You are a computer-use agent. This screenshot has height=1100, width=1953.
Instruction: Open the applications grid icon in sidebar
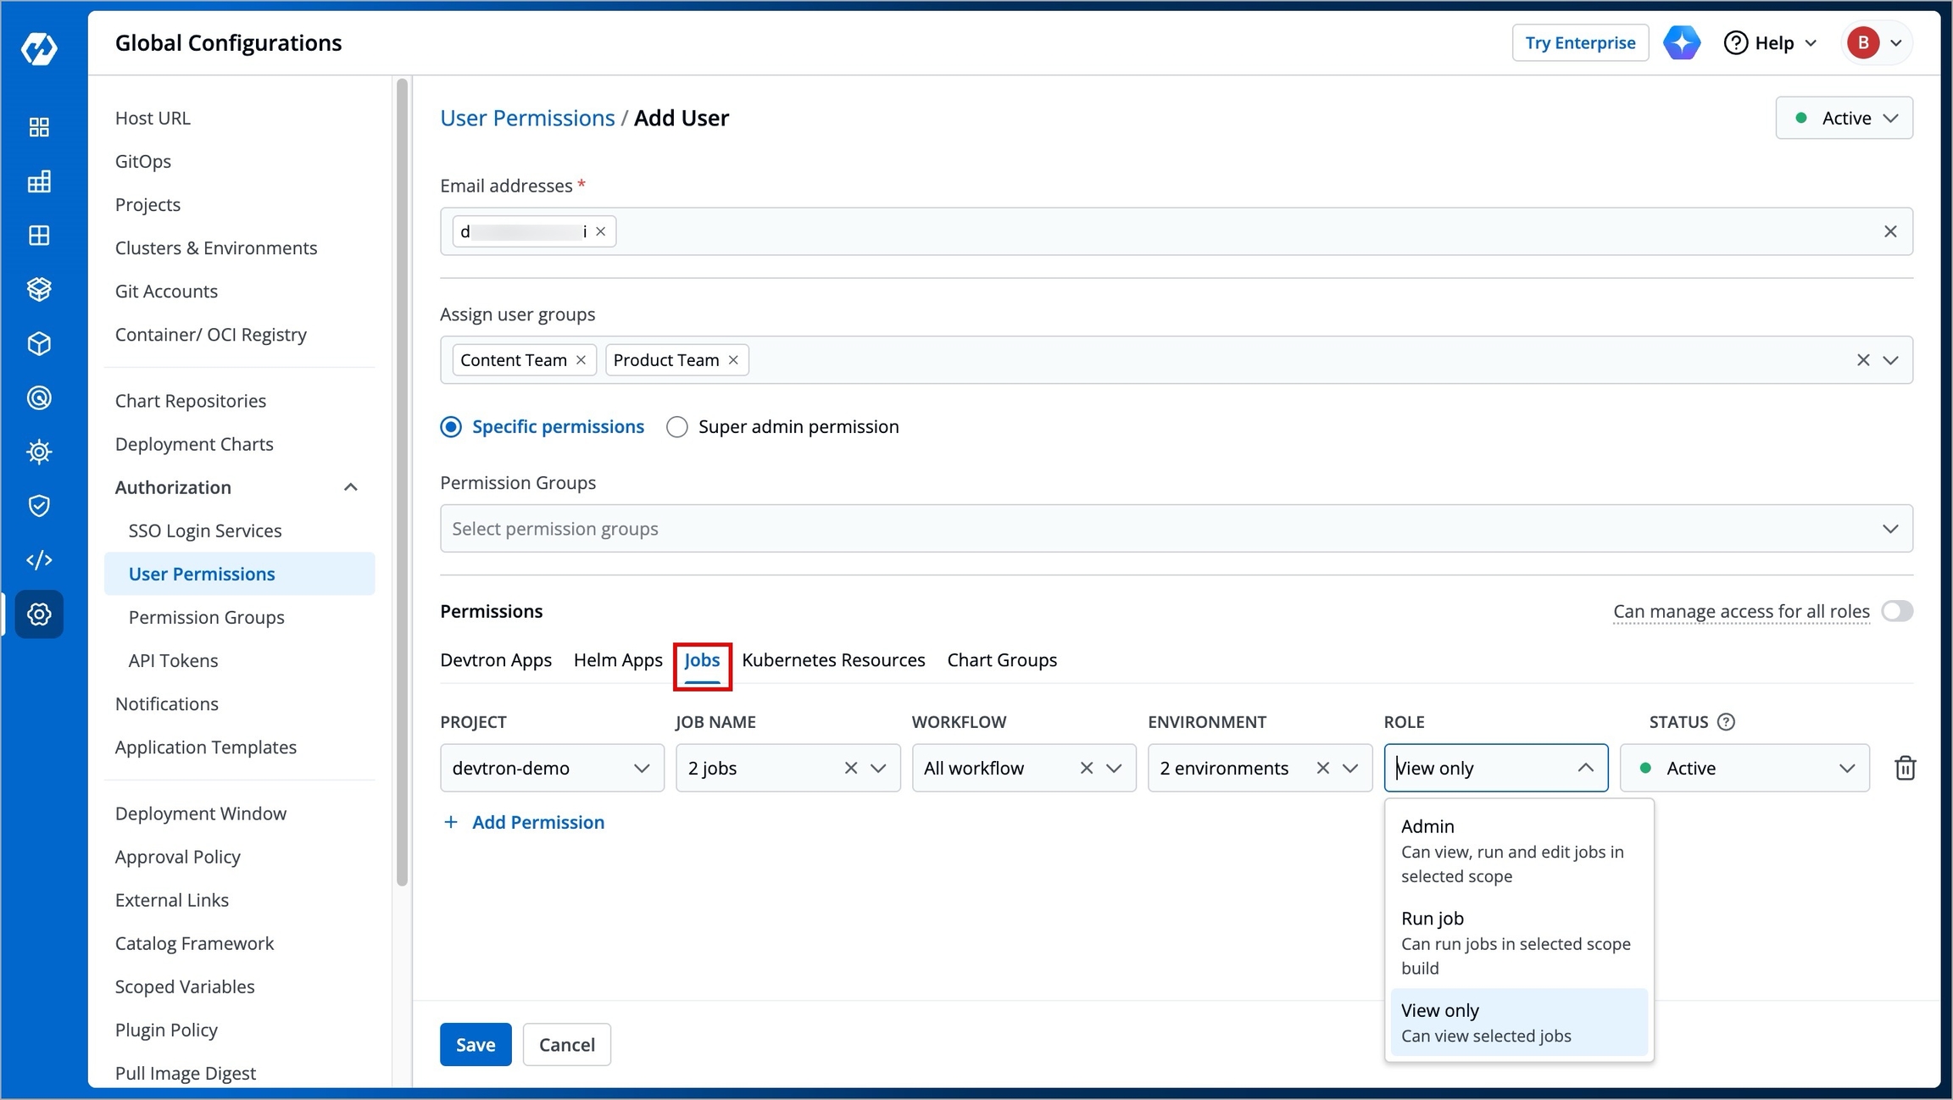pyautogui.click(x=39, y=127)
